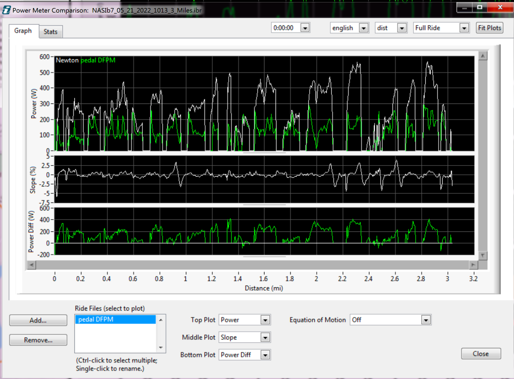
Task: Open the dist axis dropdown
Action: (x=403, y=28)
